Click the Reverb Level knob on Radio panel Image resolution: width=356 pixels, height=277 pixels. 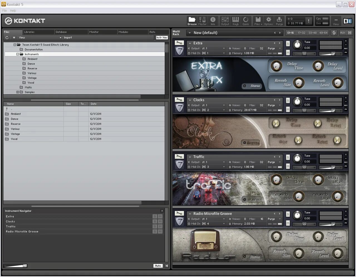337,253
